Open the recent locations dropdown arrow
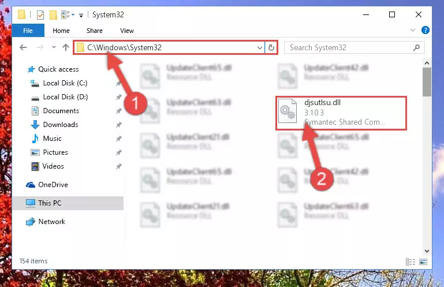The image size is (444, 287). [54, 47]
